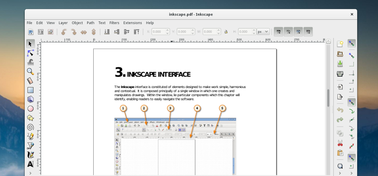Redo last action green arrow
The width and height of the screenshot is (378, 176).
point(340,119)
